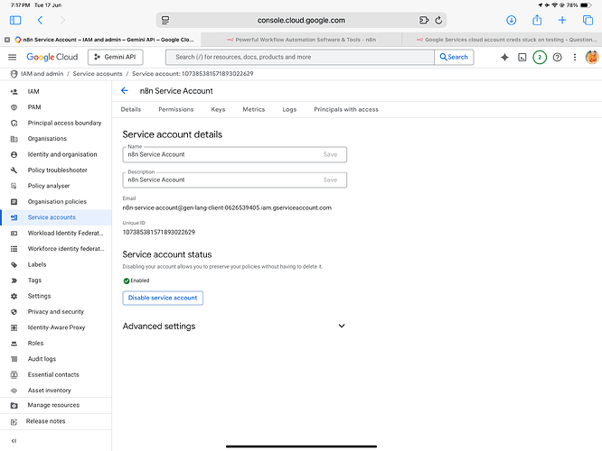This screenshot has height=451, width=602.
Task: Open PAM in sidebar
Action: click(56, 107)
